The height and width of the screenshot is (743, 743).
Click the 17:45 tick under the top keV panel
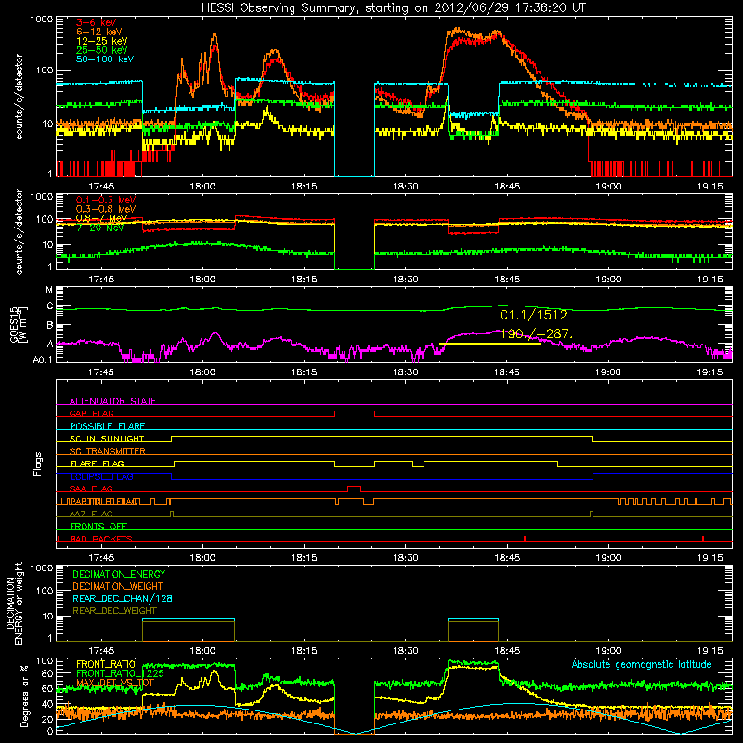101,187
